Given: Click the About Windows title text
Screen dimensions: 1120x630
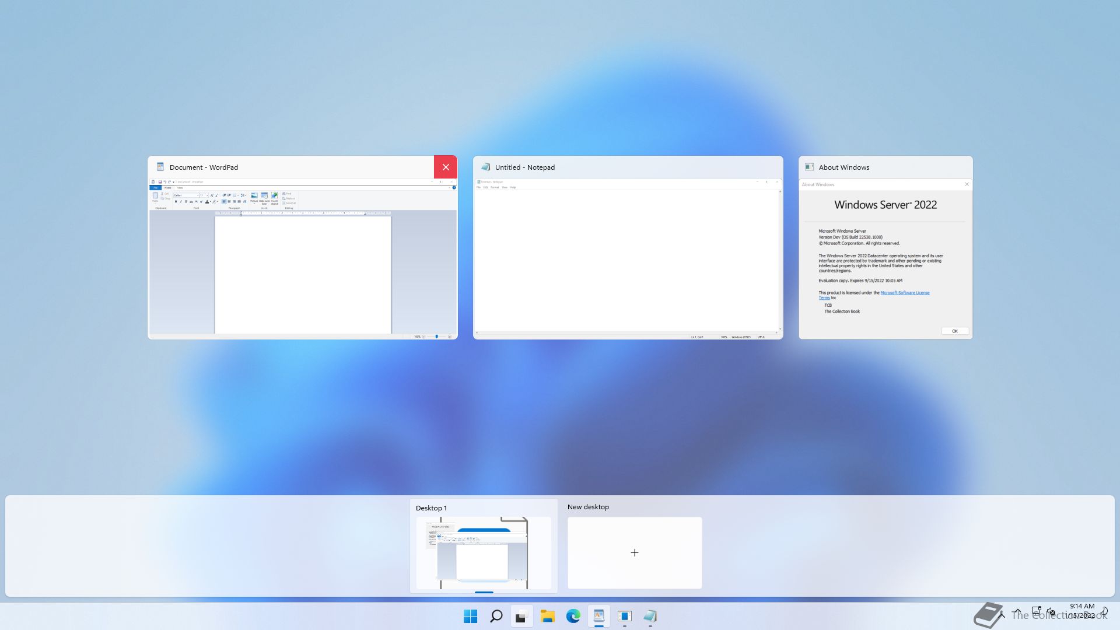Looking at the screenshot, I should (x=844, y=167).
